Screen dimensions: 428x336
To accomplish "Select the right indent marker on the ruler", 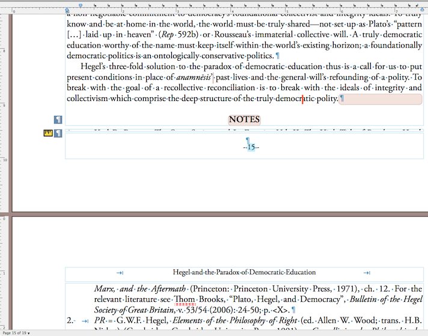I will click(x=423, y=10).
